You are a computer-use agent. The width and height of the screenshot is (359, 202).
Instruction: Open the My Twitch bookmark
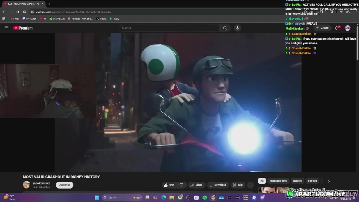point(29,19)
